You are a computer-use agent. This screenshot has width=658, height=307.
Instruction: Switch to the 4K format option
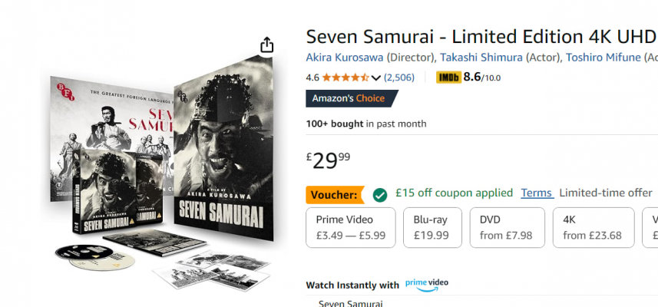pyautogui.click(x=593, y=227)
